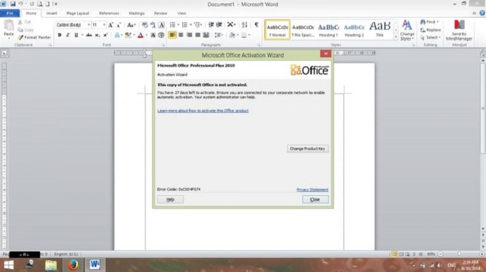The image size is (486, 272).
Task: Click the Numbering list icon
Action: pyautogui.click(x=185, y=25)
